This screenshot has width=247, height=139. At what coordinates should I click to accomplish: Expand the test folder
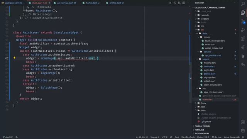[203, 107]
